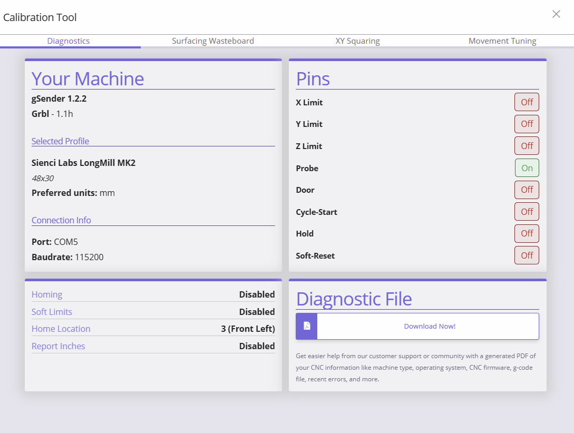The image size is (574, 434).
Task: Click the PDF file icon beside Download Now
Action: (x=307, y=326)
